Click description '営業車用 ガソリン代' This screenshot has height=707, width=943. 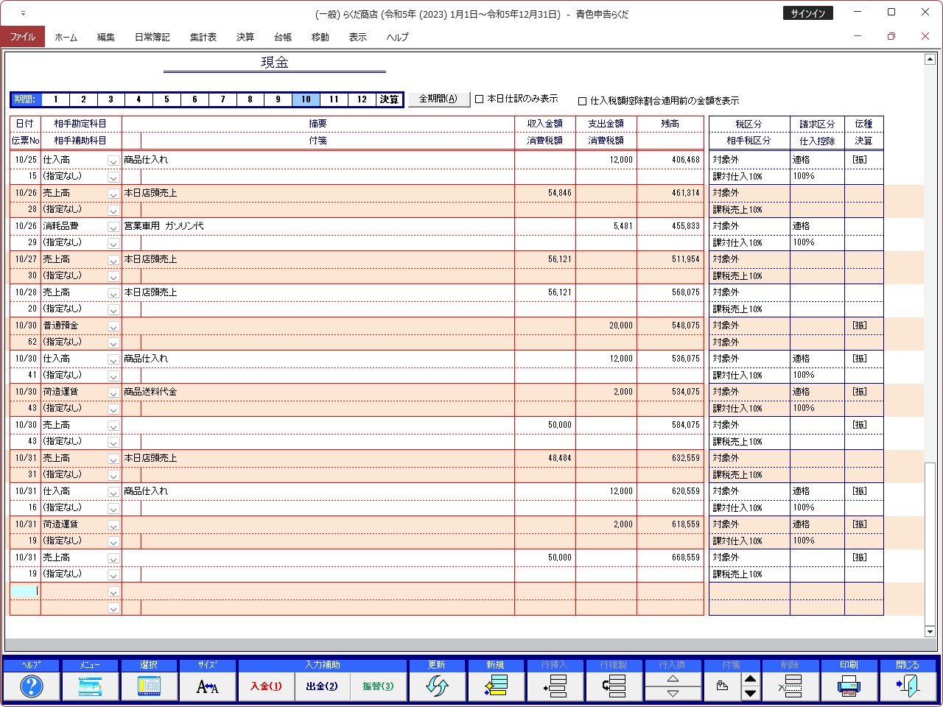[x=164, y=226]
